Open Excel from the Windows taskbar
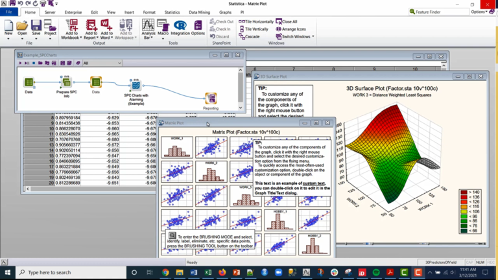 (x=207, y=272)
